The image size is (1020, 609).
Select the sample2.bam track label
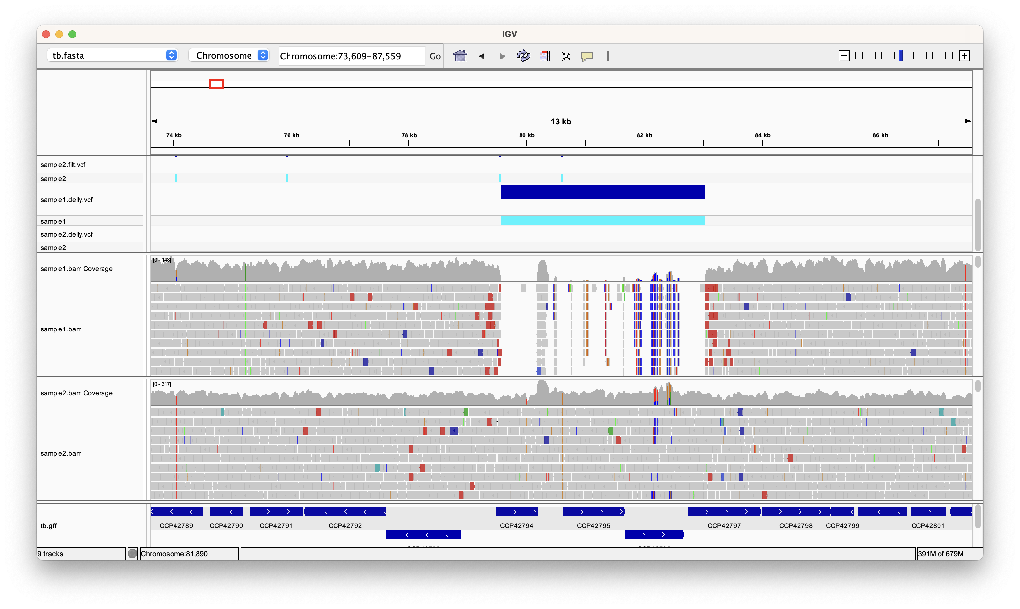coord(61,453)
